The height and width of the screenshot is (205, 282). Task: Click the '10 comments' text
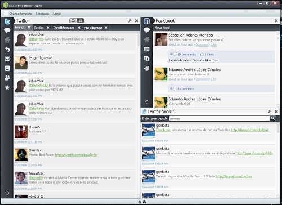click(187, 54)
